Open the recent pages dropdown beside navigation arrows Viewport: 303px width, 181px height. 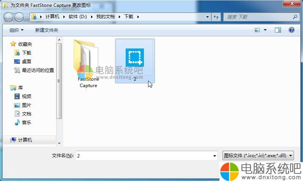click(x=27, y=17)
